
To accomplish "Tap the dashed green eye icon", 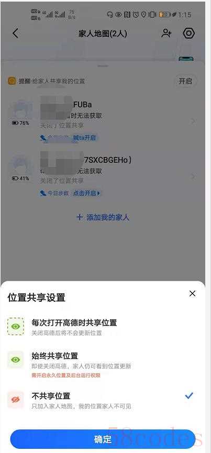I will [16, 326].
